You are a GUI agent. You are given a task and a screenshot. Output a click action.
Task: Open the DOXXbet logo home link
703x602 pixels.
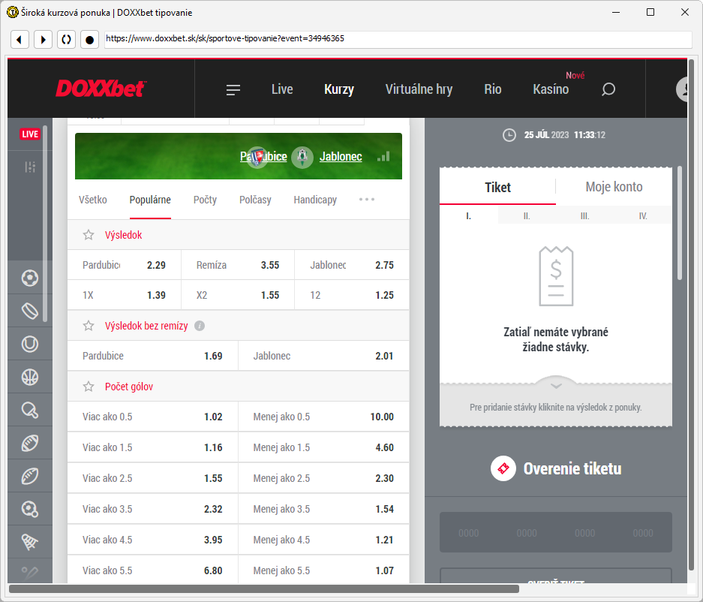[101, 89]
